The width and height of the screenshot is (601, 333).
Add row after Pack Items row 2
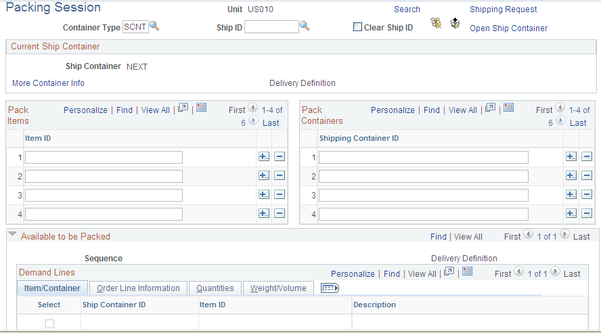[x=264, y=175]
